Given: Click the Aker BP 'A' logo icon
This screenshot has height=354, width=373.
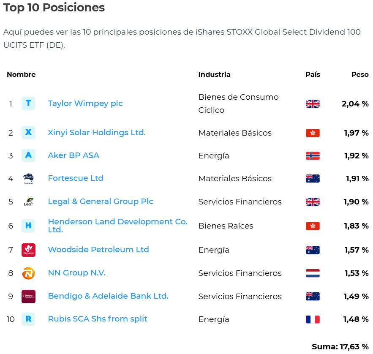Looking at the screenshot, I should tap(28, 155).
